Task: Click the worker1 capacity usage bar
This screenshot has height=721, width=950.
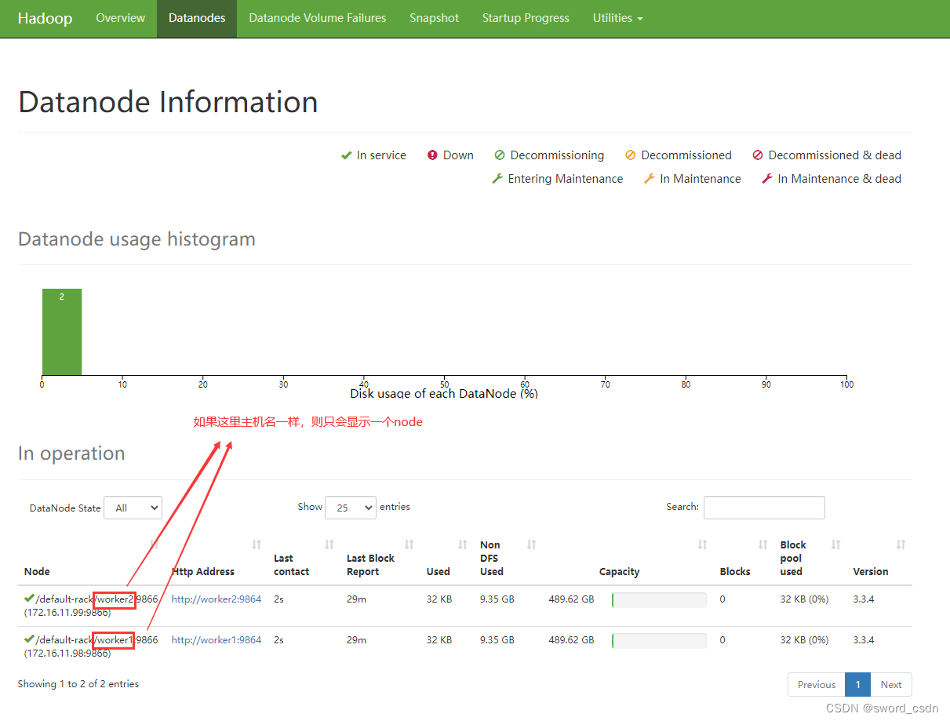Action: pyautogui.click(x=659, y=641)
